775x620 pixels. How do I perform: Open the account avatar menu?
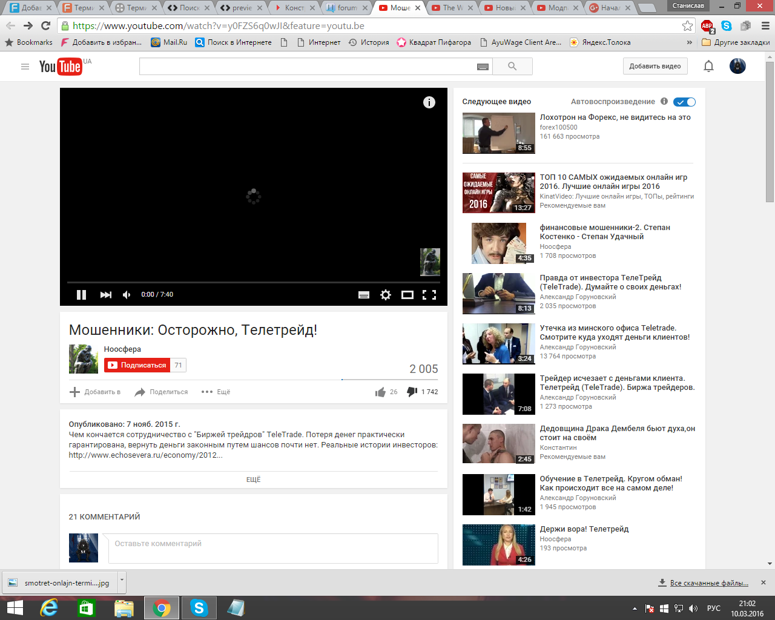(x=737, y=67)
